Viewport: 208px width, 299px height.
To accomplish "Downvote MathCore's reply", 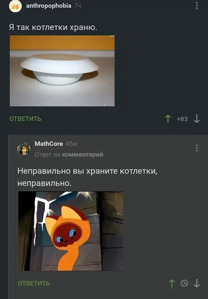I will tap(197, 283).
